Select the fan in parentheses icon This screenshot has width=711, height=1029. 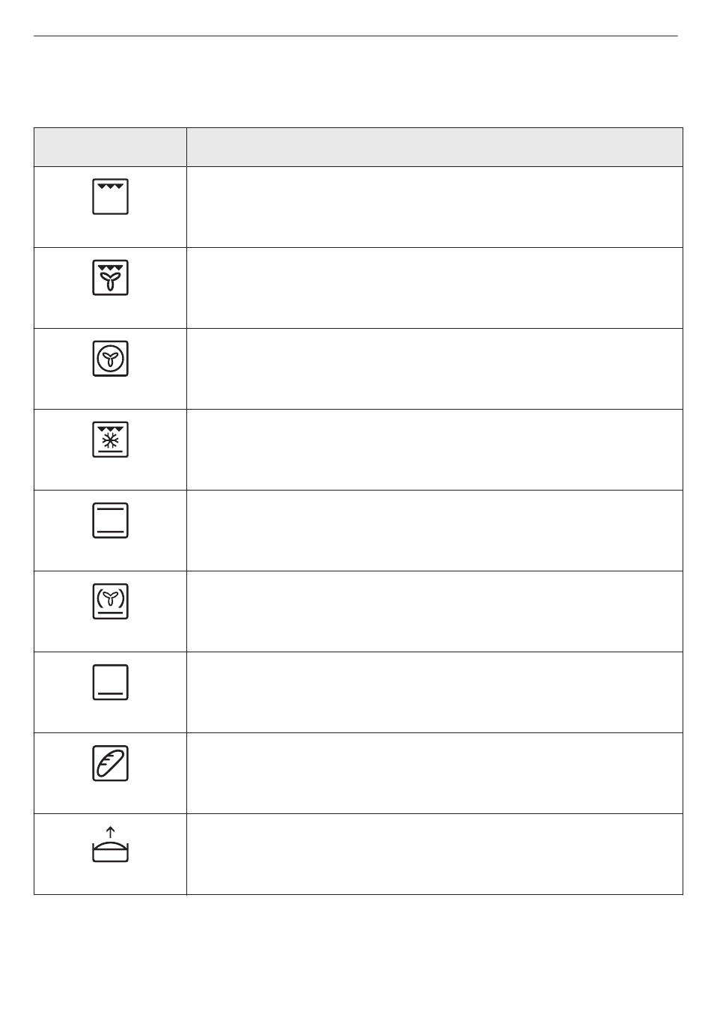(110, 601)
